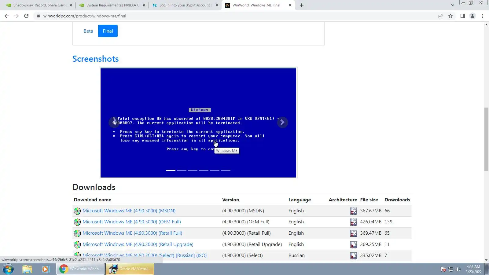The image size is (489, 275).
Task: Open the Chrome side panel
Action: (x=463, y=16)
